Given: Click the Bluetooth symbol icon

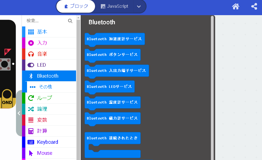Looking at the screenshot, I should tap(31, 76).
